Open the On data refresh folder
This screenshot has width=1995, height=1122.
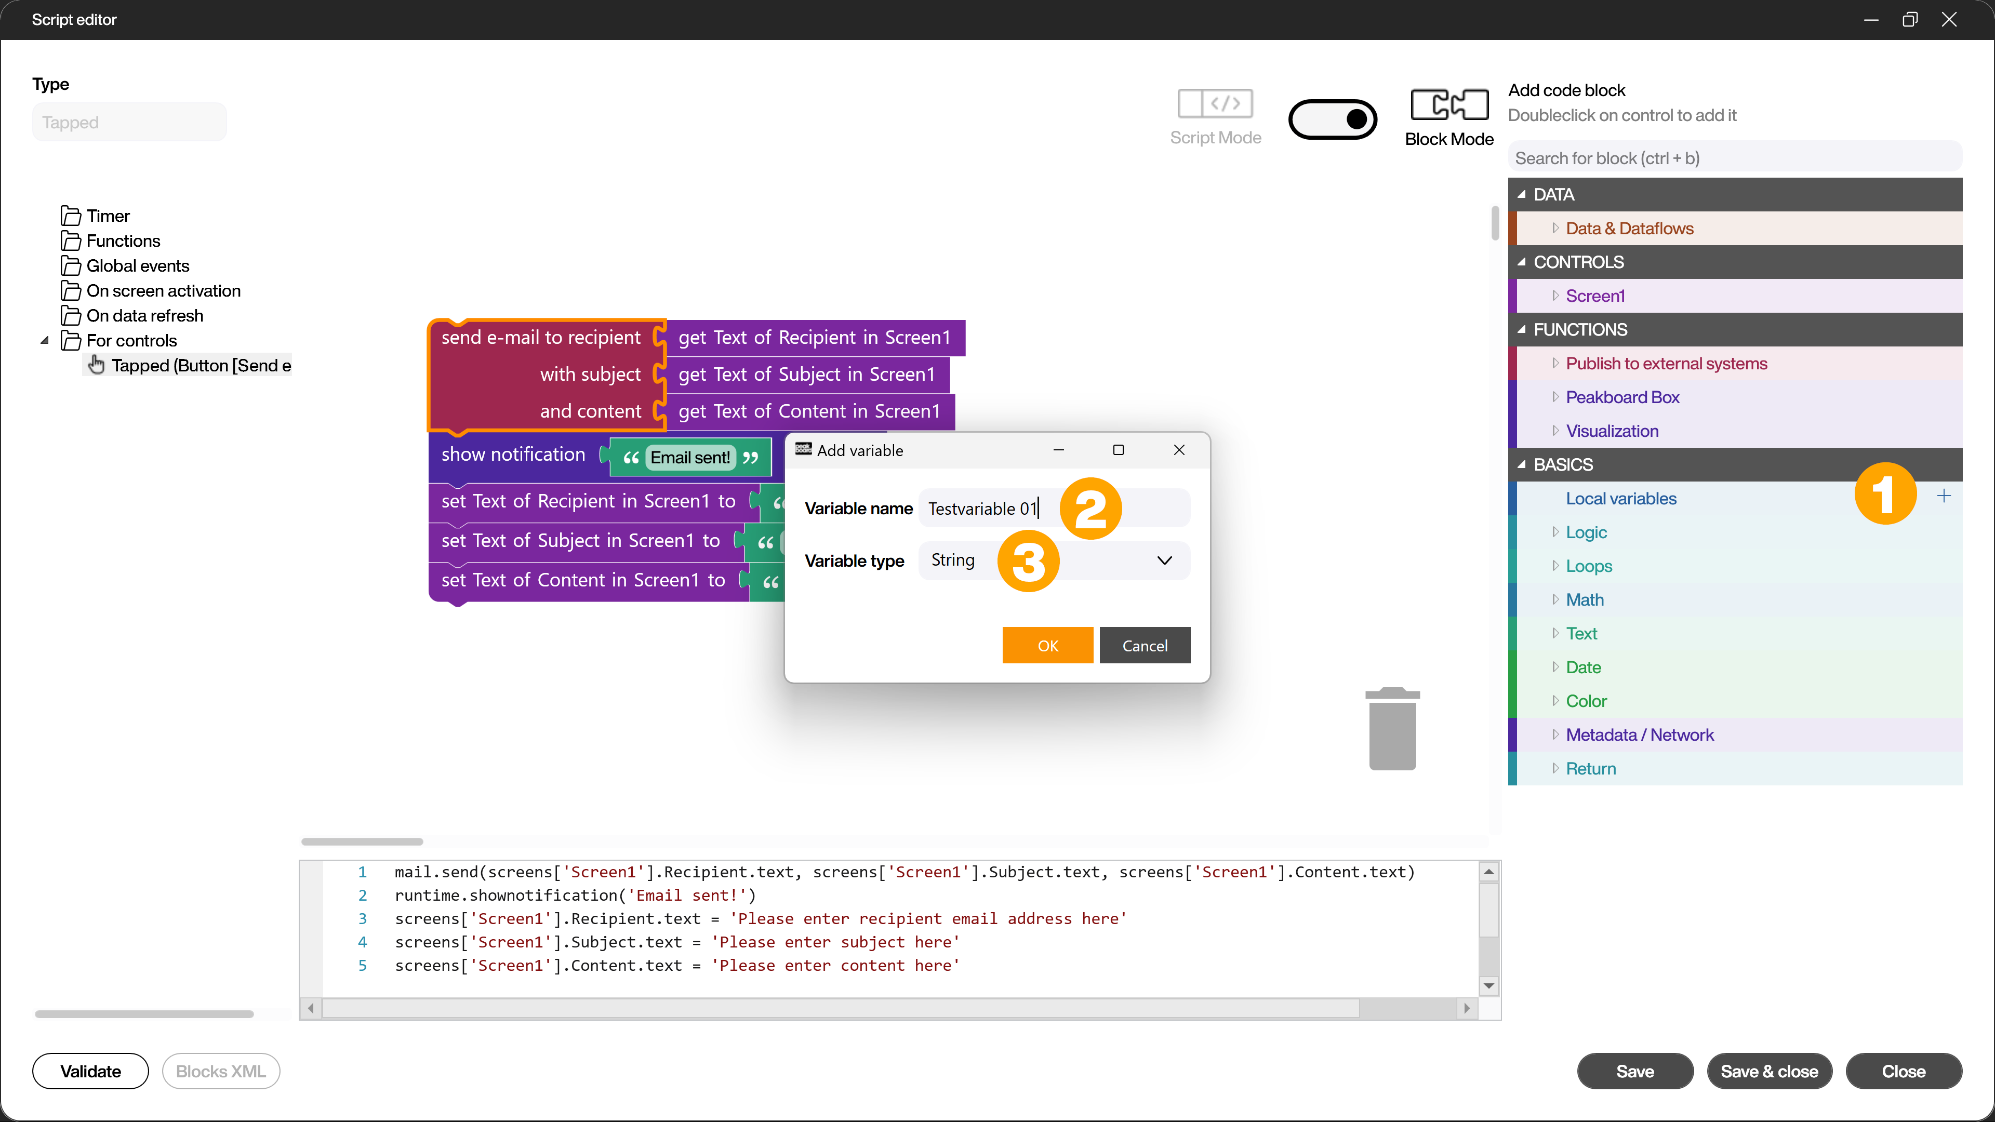[145, 315]
